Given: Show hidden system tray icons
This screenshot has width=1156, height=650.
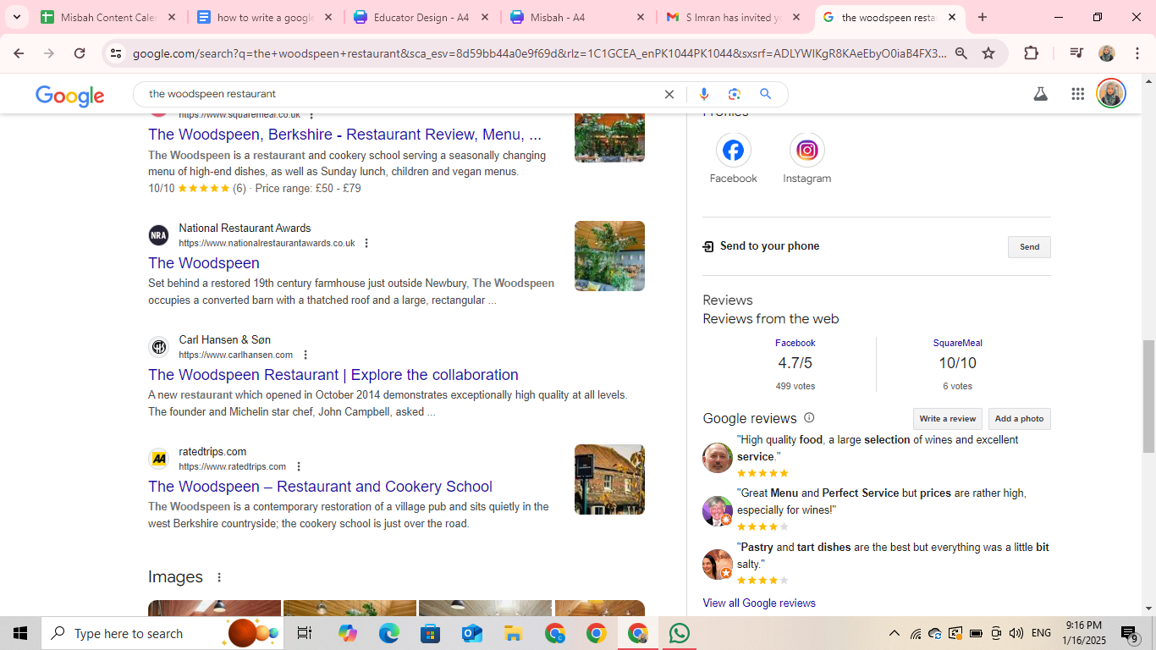Looking at the screenshot, I should pyautogui.click(x=894, y=633).
